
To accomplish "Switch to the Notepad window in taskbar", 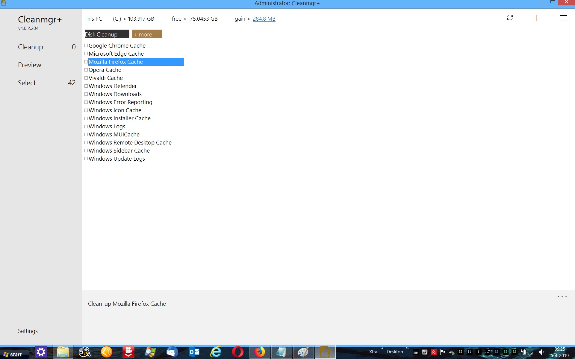I will pos(282,352).
